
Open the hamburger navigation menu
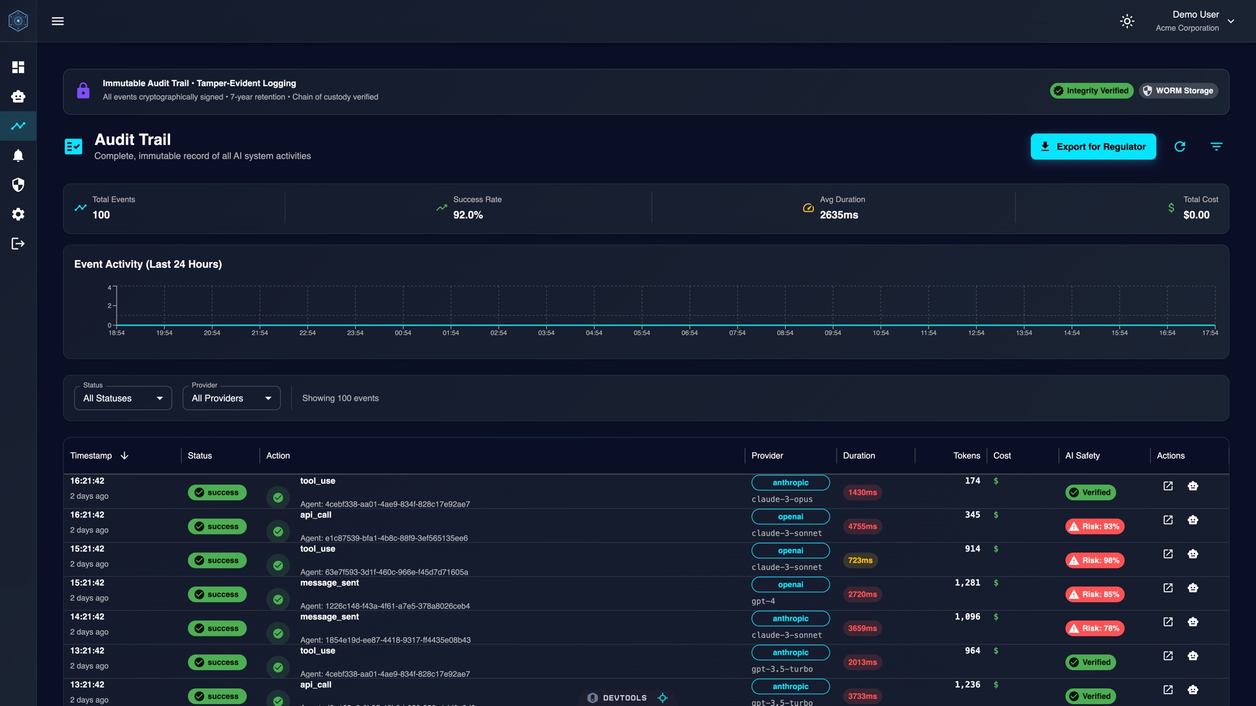coord(58,21)
